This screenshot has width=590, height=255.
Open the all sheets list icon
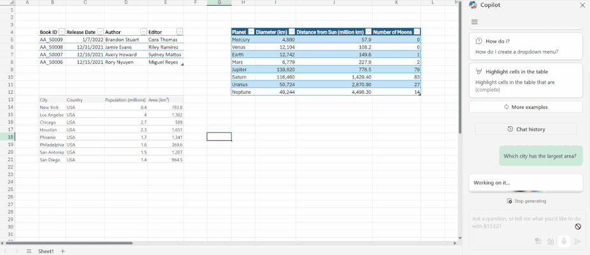pyautogui.click(x=29, y=251)
